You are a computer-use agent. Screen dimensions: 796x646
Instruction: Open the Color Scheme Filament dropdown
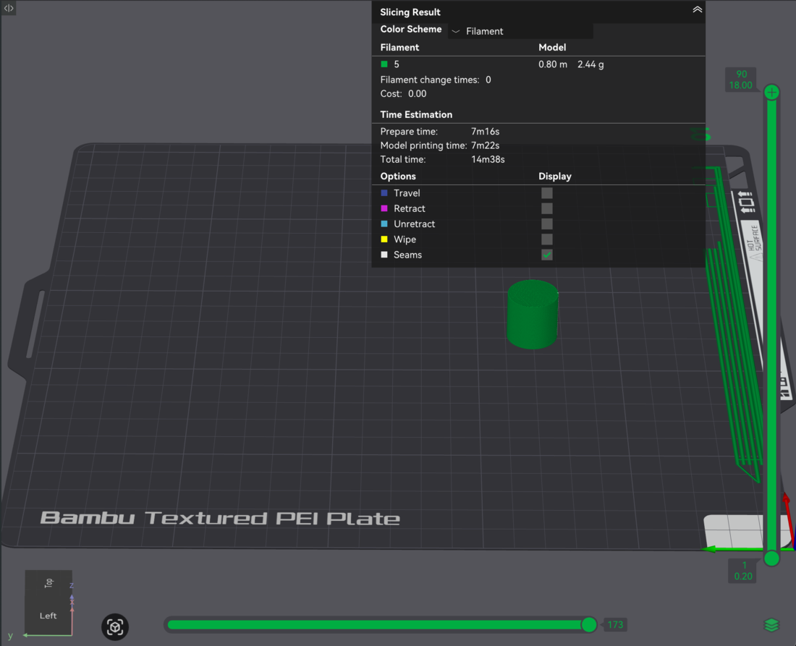[x=520, y=31]
